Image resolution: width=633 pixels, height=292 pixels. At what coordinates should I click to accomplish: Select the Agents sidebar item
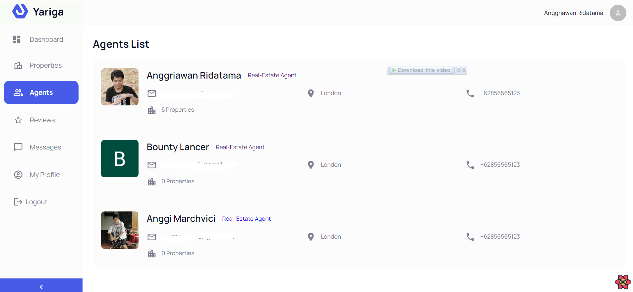[x=41, y=92]
